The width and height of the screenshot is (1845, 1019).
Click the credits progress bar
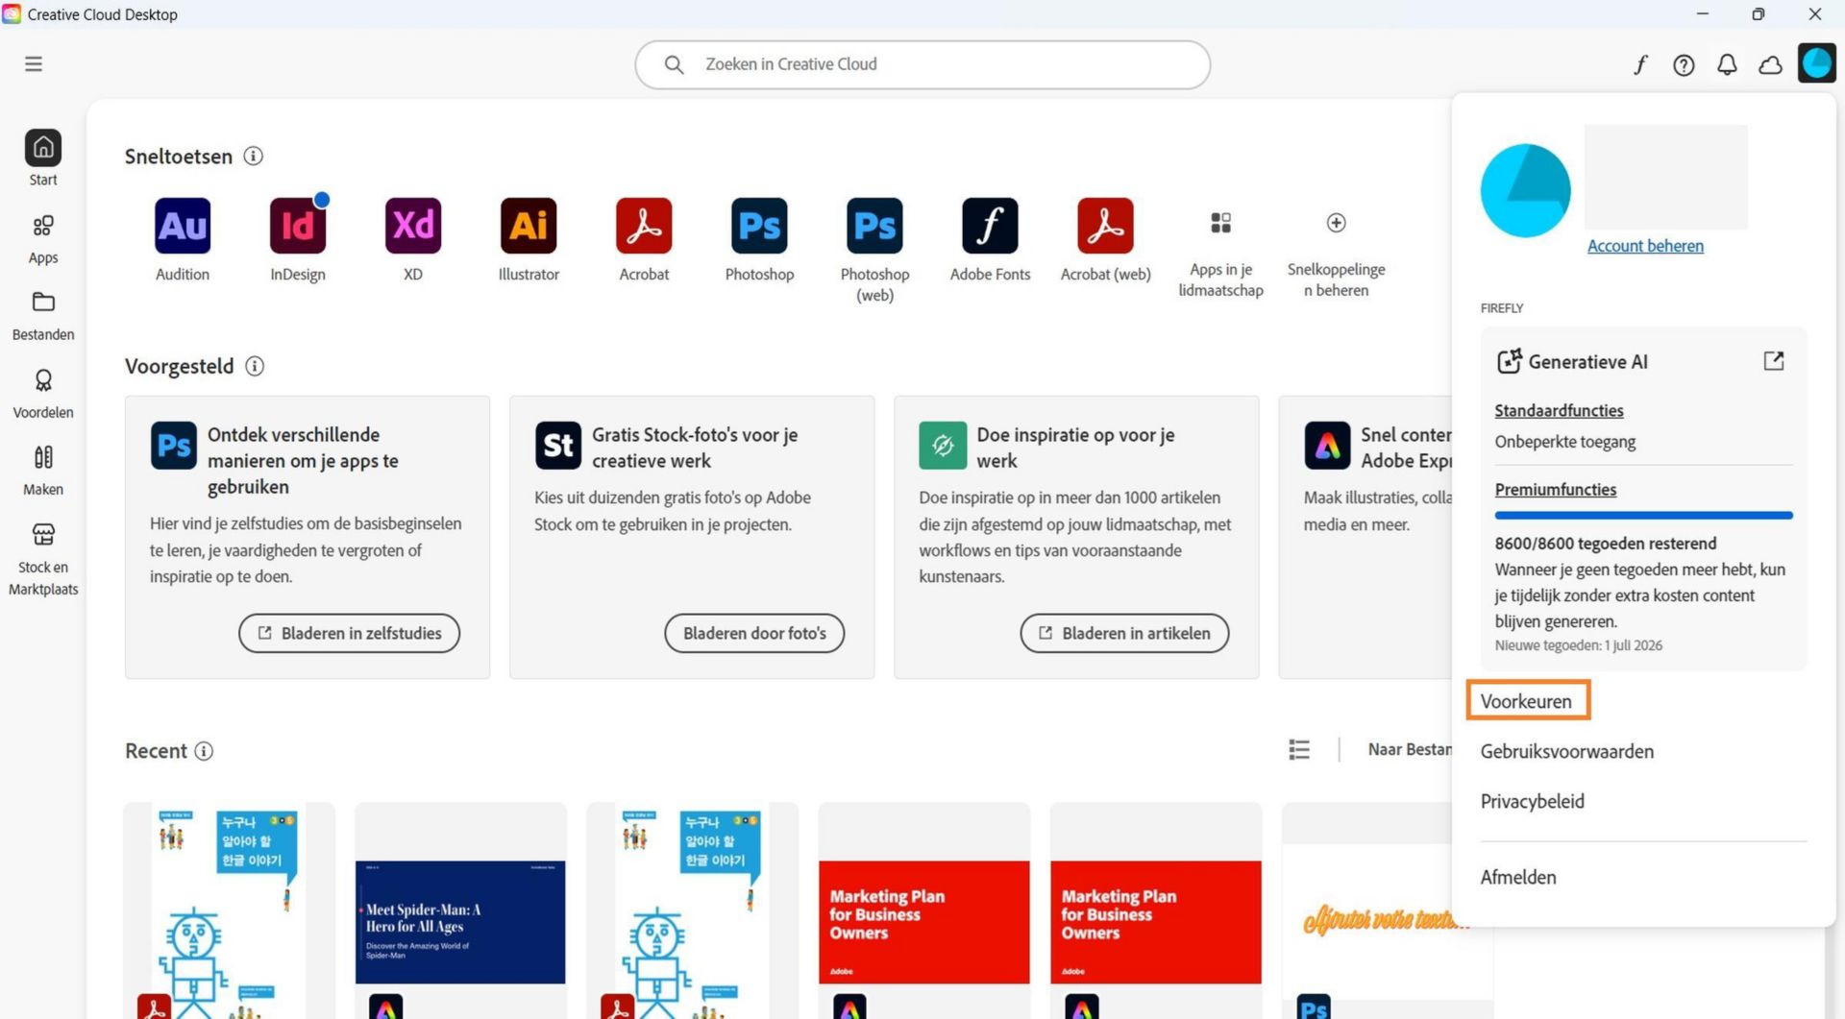click(1643, 516)
